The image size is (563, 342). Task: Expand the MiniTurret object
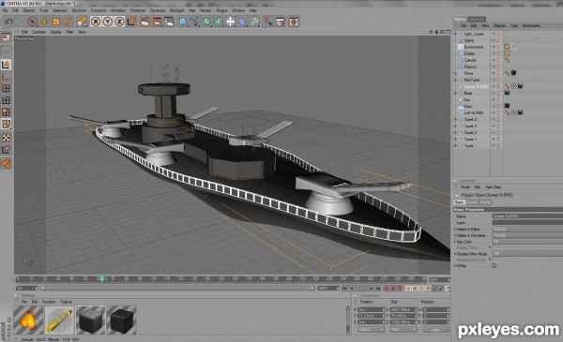(x=456, y=80)
